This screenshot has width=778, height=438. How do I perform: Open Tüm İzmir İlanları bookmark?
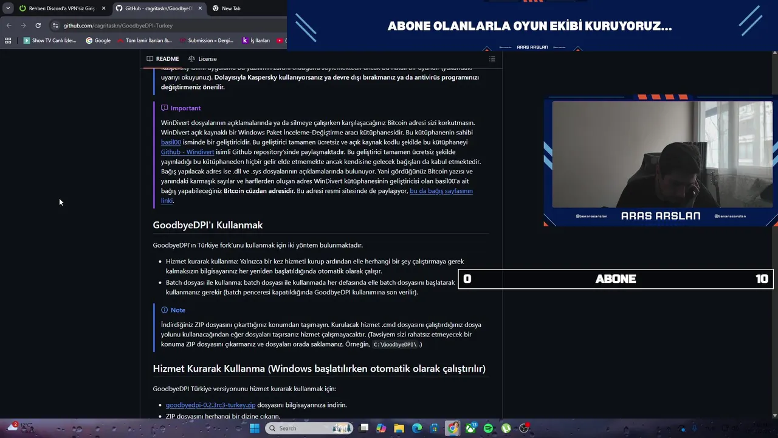(x=144, y=41)
